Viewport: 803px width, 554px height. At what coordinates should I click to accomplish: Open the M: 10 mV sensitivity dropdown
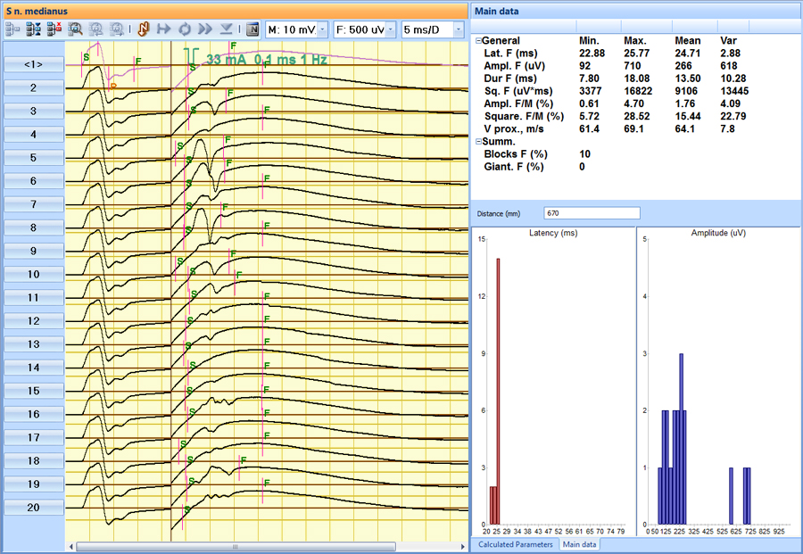tap(322, 29)
